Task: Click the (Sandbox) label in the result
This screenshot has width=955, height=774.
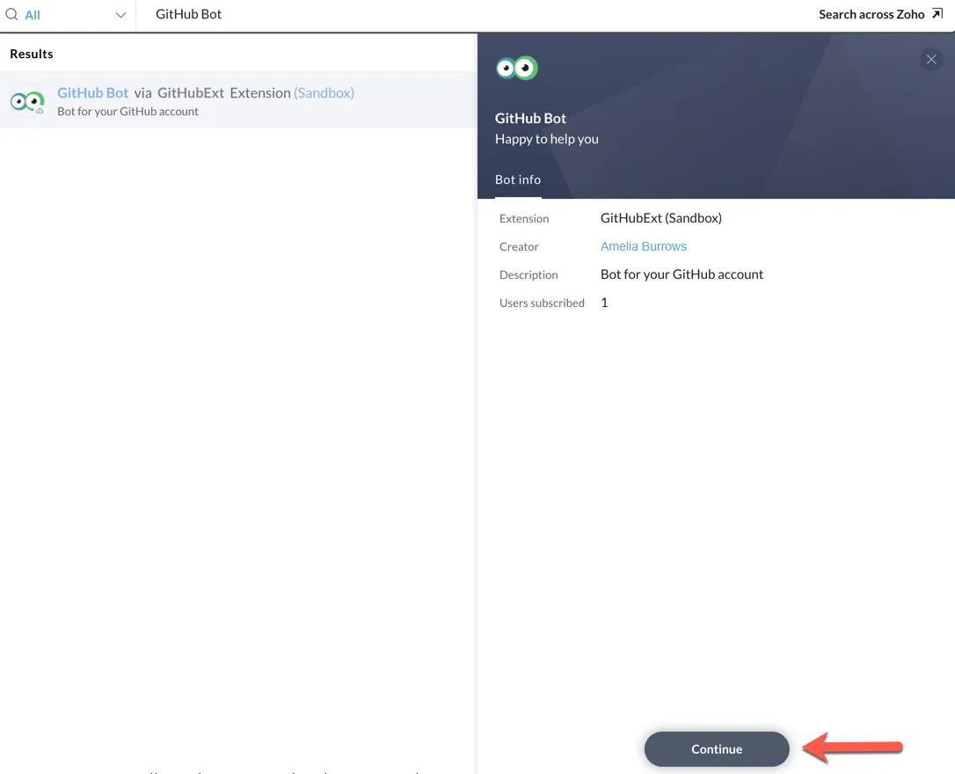Action: point(324,92)
